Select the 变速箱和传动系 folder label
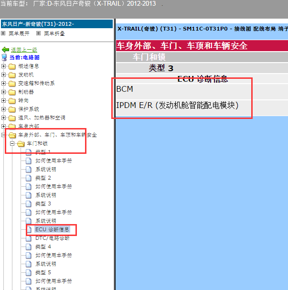 click(x=36, y=84)
